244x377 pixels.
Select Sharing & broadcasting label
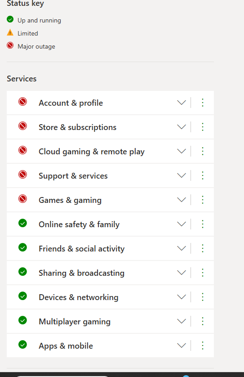coord(82,273)
